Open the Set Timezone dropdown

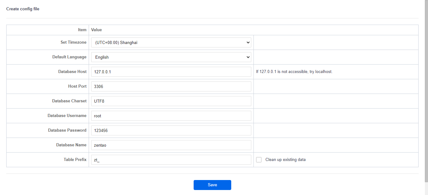coord(171,42)
